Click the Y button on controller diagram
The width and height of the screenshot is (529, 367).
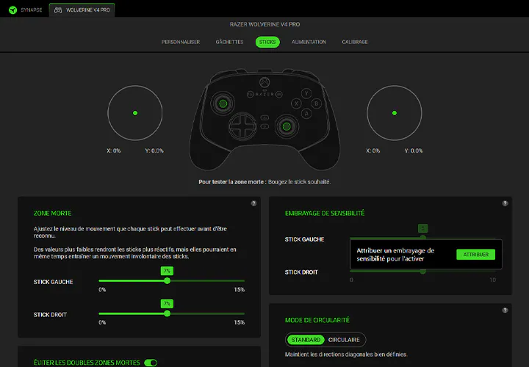[306, 93]
